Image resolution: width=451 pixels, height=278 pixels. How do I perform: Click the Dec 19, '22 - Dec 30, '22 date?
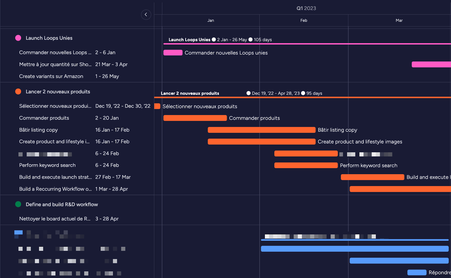(123, 106)
